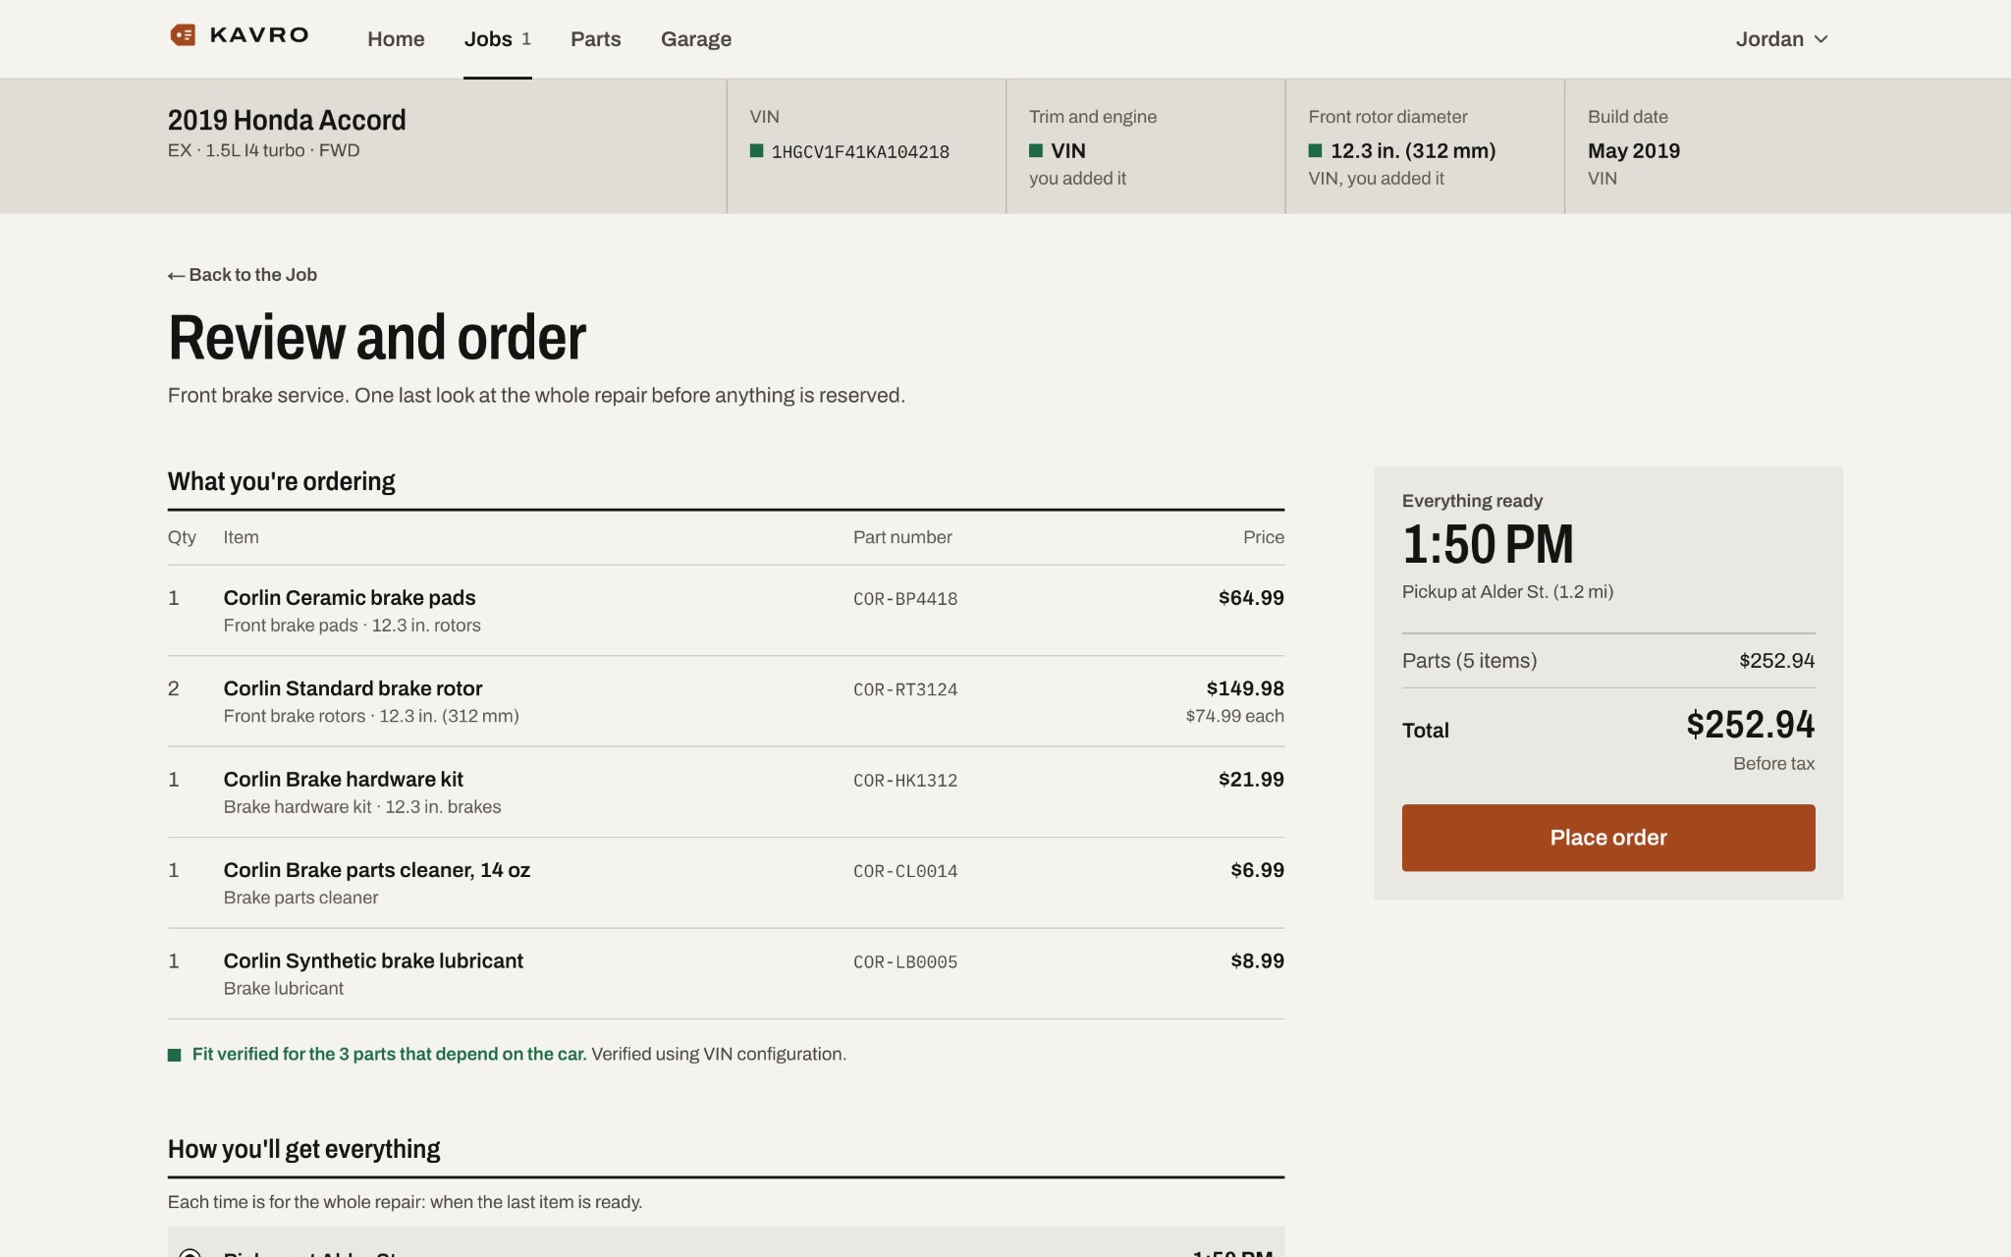The height and width of the screenshot is (1257, 2011).
Task: Click the Place order button
Action: click(1607, 838)
